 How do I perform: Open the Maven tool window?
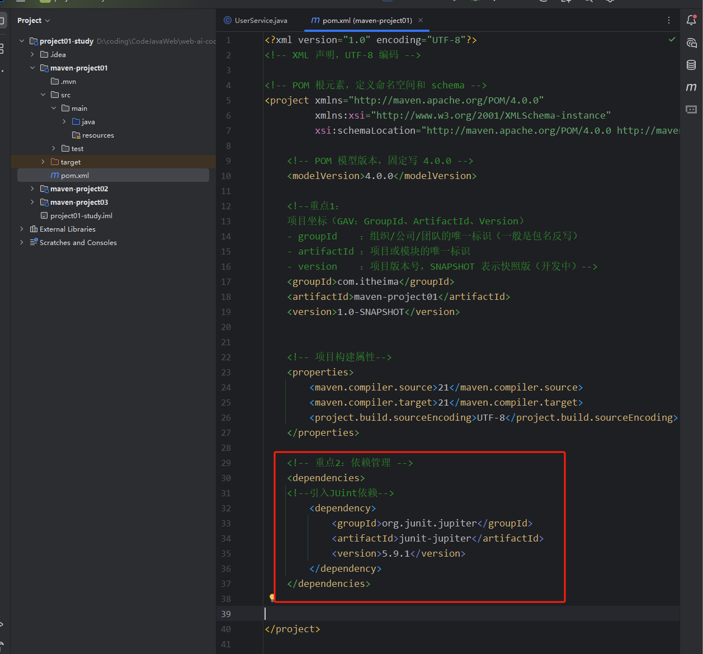(691, 87)
